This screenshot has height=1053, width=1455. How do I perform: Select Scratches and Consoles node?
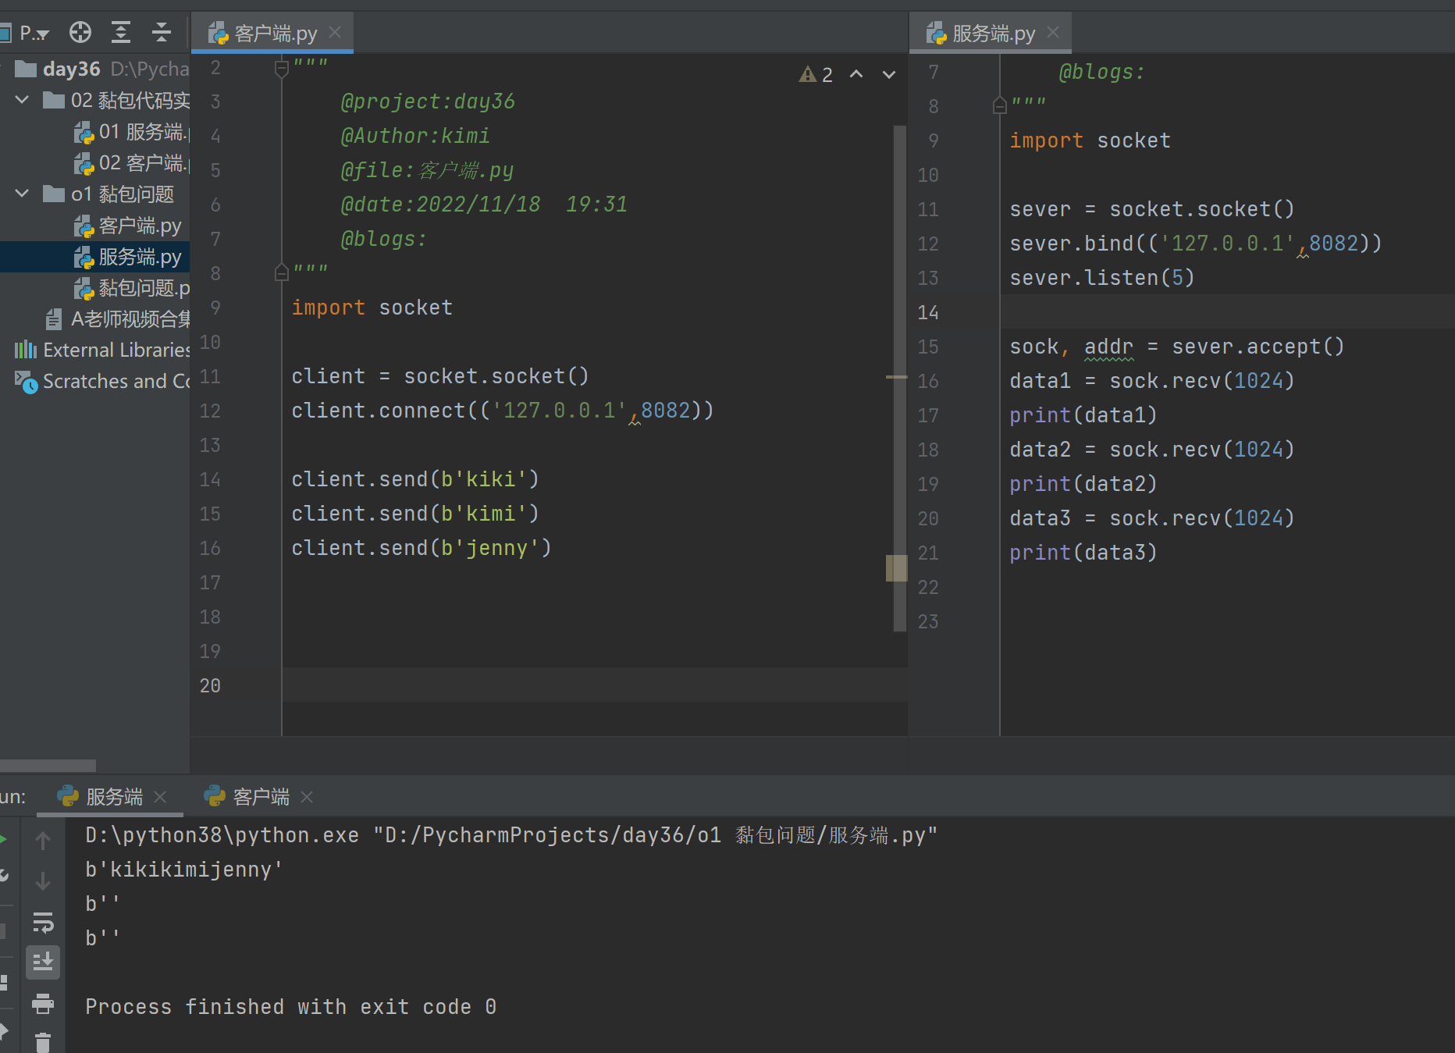tap(101, 382)
